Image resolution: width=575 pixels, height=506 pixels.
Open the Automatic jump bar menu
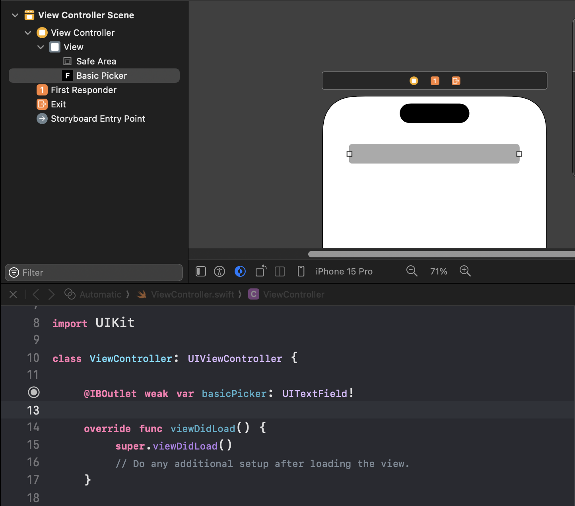point(101,294)
